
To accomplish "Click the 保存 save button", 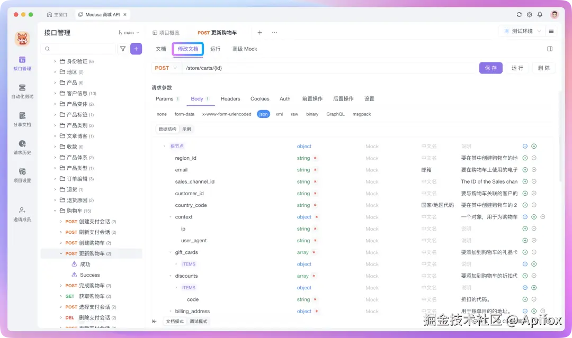I will click(x=491, y=68).
